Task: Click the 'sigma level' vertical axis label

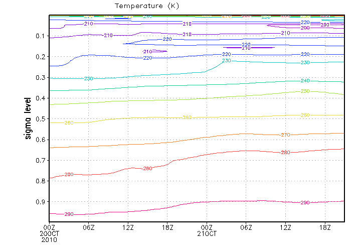Action: pyautogui.click(x=28, y=118)
